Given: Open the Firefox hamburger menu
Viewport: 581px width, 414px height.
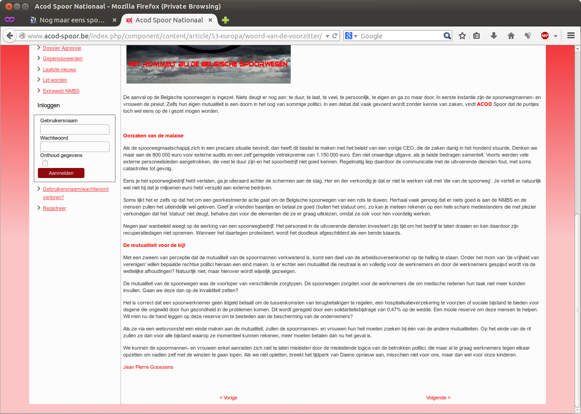Looking at the screenshot, I should pyautogui.click(x=571, y=36).
